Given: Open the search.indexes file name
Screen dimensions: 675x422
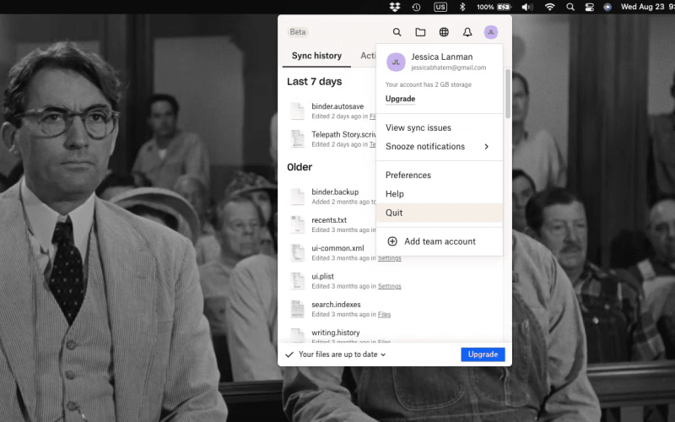Looking at the screenshot, I should [x=336, y=305].
